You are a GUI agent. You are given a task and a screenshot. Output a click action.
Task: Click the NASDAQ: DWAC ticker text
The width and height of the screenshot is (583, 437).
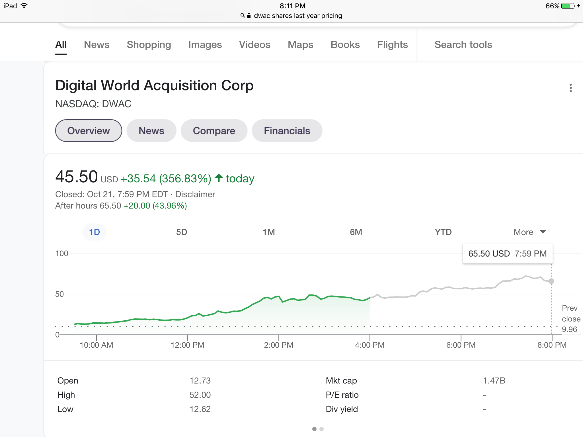coord(93,104)
